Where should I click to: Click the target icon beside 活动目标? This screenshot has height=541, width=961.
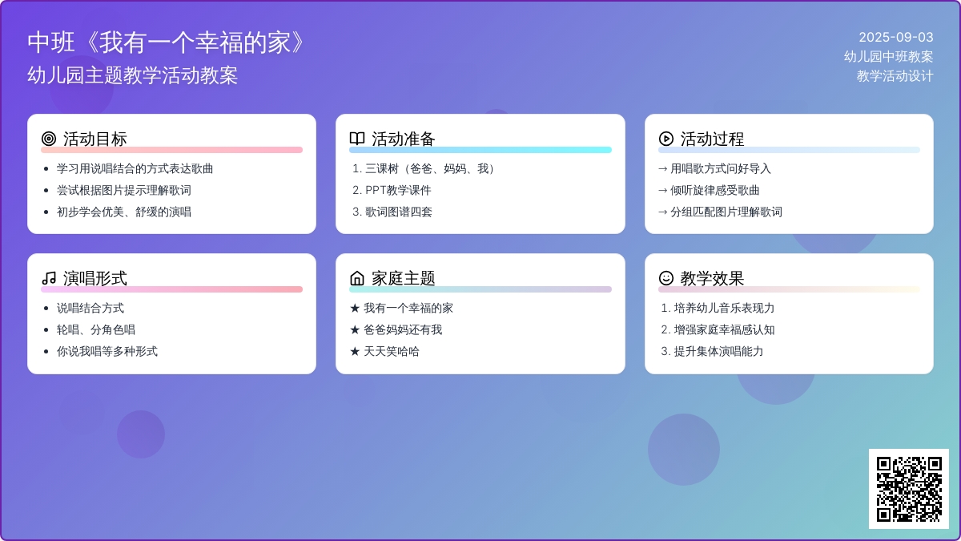click(x=49, y=139)
